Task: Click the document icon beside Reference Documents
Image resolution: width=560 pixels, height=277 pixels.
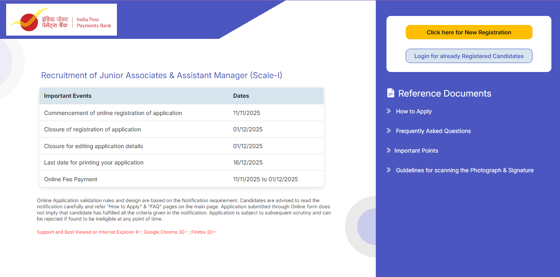Action: (390, 93)
